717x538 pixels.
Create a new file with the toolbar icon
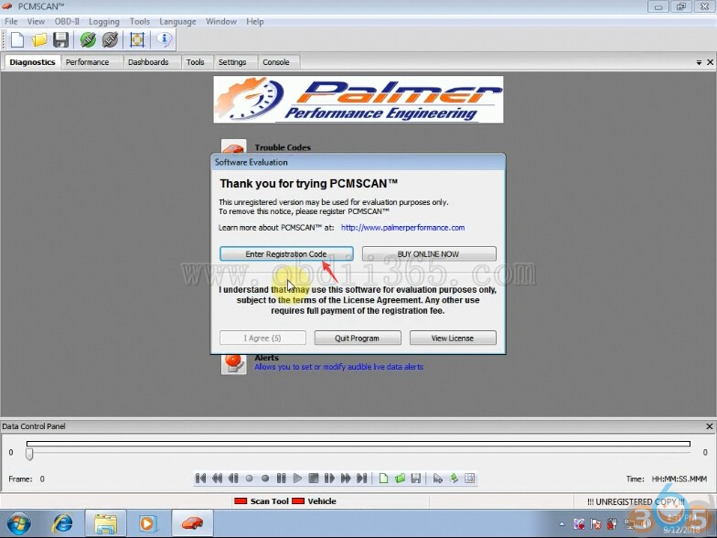tap(16, 40)
